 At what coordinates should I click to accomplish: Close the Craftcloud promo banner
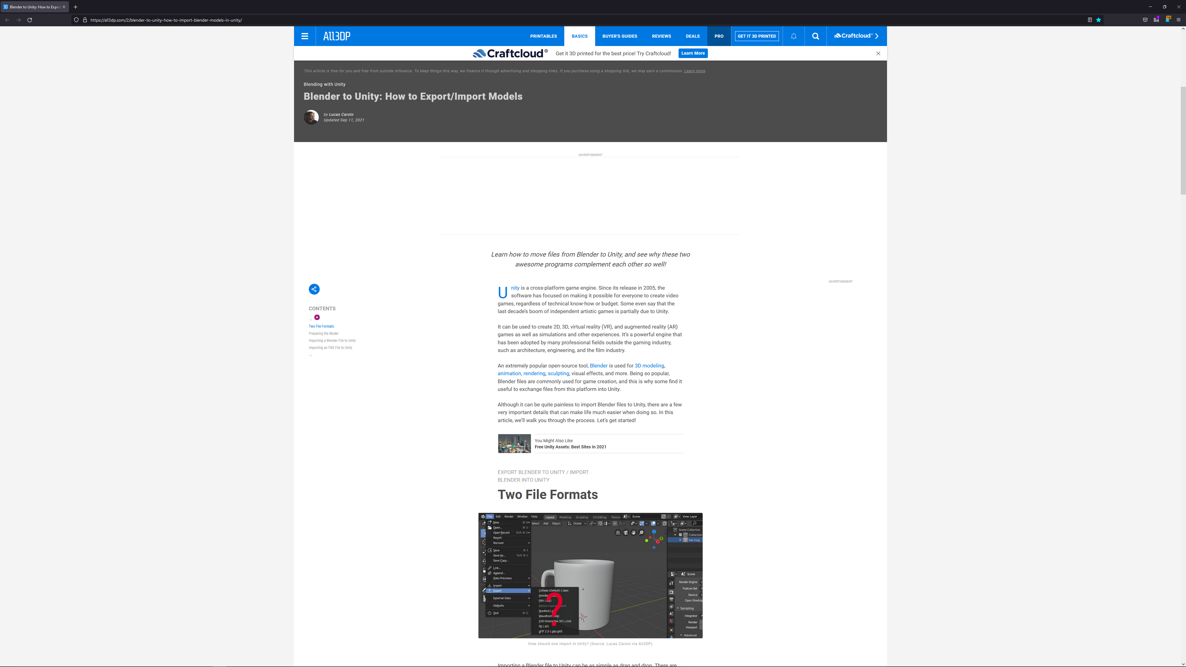click(878, 53)
